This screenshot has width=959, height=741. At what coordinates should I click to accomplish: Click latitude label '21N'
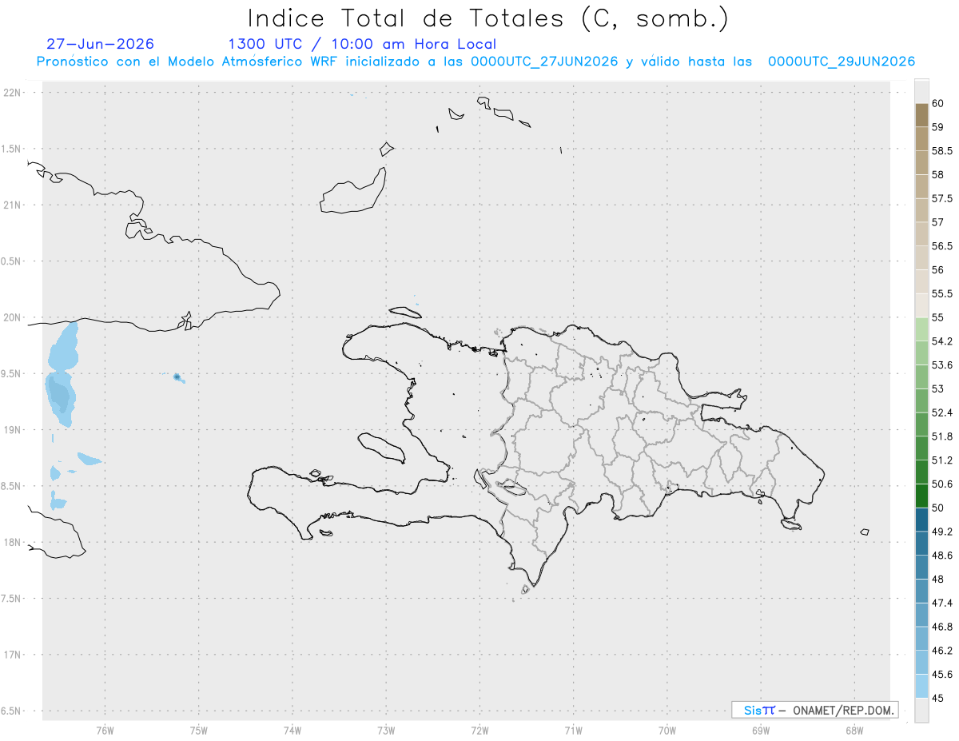click(x=14, y=205)
